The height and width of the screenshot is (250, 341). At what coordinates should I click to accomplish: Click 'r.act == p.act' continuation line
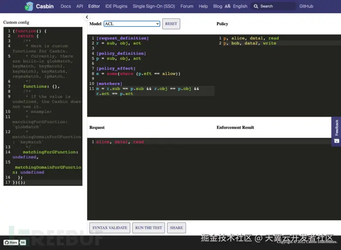pyautogui.click(x=115, y=93)
